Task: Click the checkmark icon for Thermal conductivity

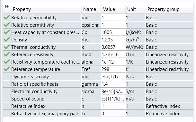Action: (x=7, y=47)
